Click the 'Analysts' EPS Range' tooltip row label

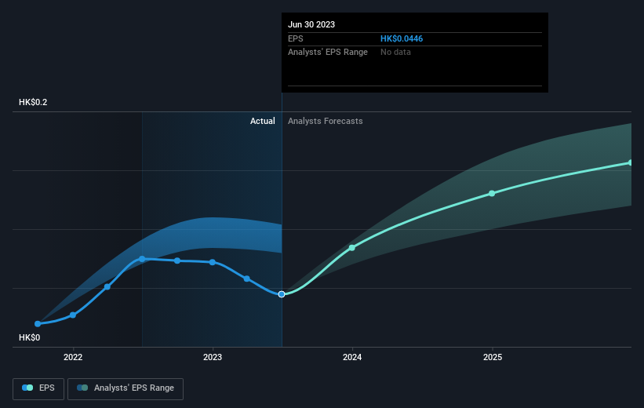[328, 53]
